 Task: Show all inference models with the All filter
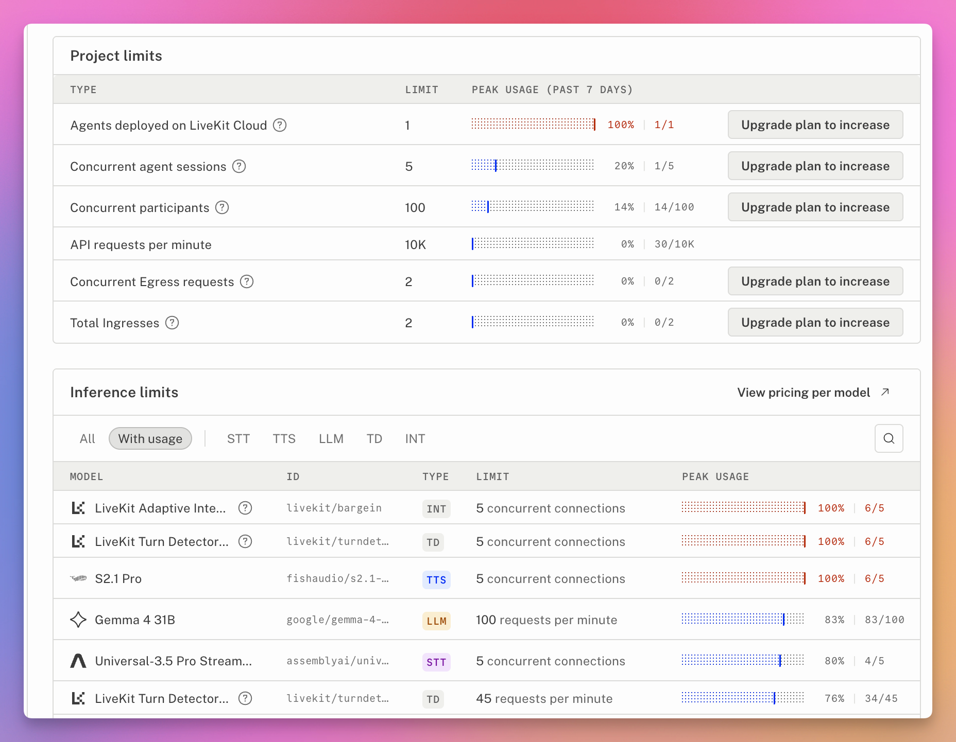coord(88,438)
